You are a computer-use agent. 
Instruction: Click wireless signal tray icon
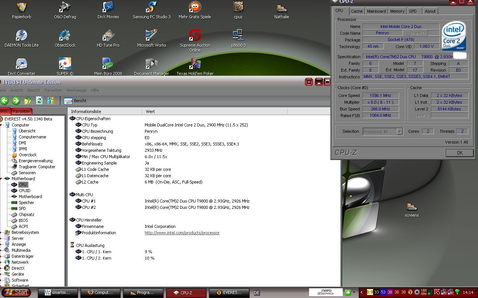457,292
